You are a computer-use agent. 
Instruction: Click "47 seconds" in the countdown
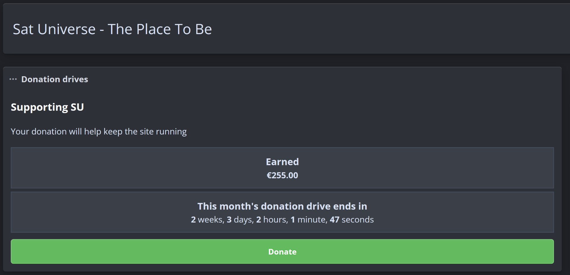(x=352, y=220)
